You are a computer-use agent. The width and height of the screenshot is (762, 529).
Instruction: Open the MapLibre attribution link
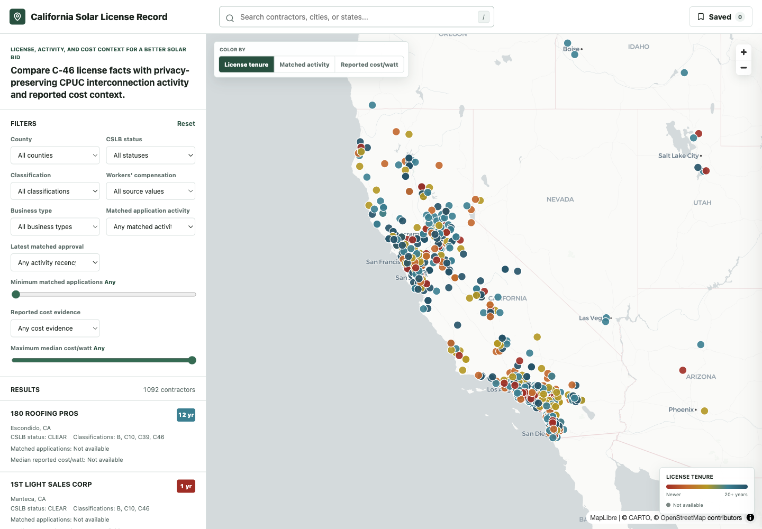click(603, 518)
